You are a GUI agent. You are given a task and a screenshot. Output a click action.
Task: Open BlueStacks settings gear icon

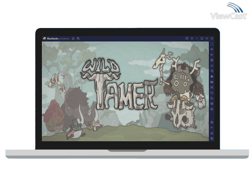tap(212, 122)
